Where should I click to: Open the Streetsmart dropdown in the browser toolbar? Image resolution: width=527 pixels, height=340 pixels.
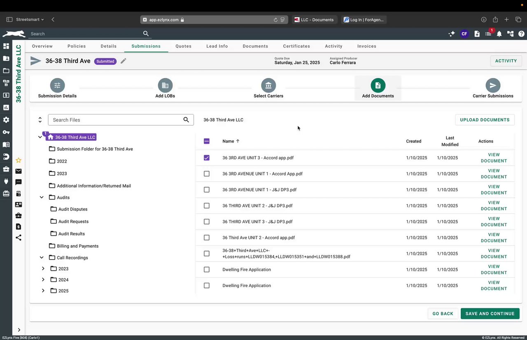pyautogui.click(x=30, y=19)
